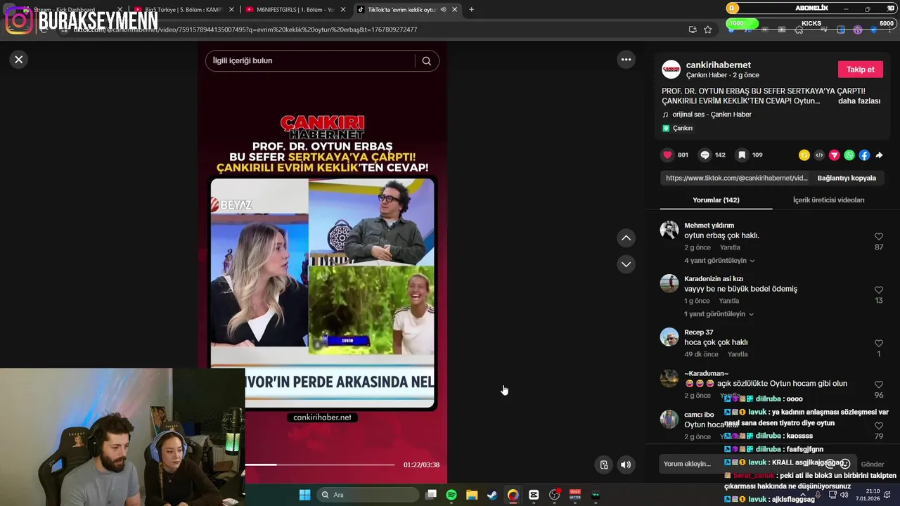
Task: Close the TikTok browser tab
Action: pos(454,10)
